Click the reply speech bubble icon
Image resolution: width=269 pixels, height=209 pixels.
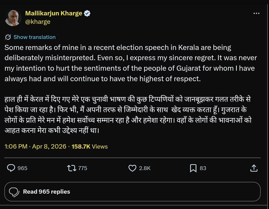point(11,168)
